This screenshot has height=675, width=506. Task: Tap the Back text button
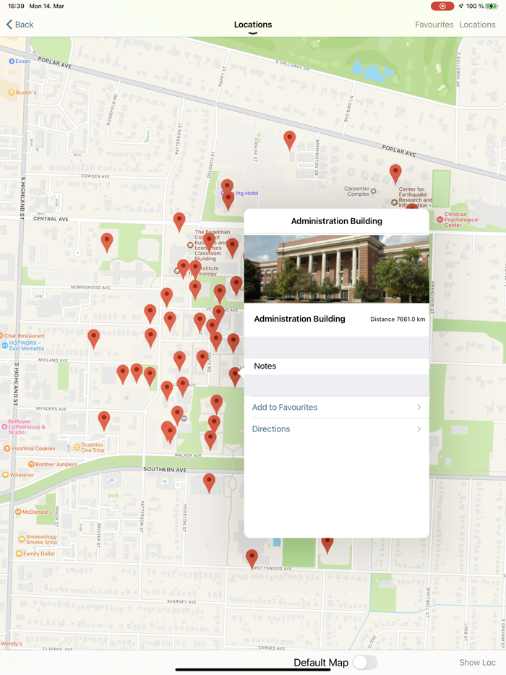point(24,25)
